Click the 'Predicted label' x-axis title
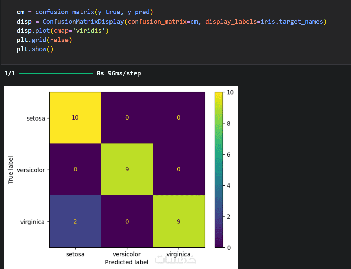This screenshot has height=269, width=351. point(127,262)
